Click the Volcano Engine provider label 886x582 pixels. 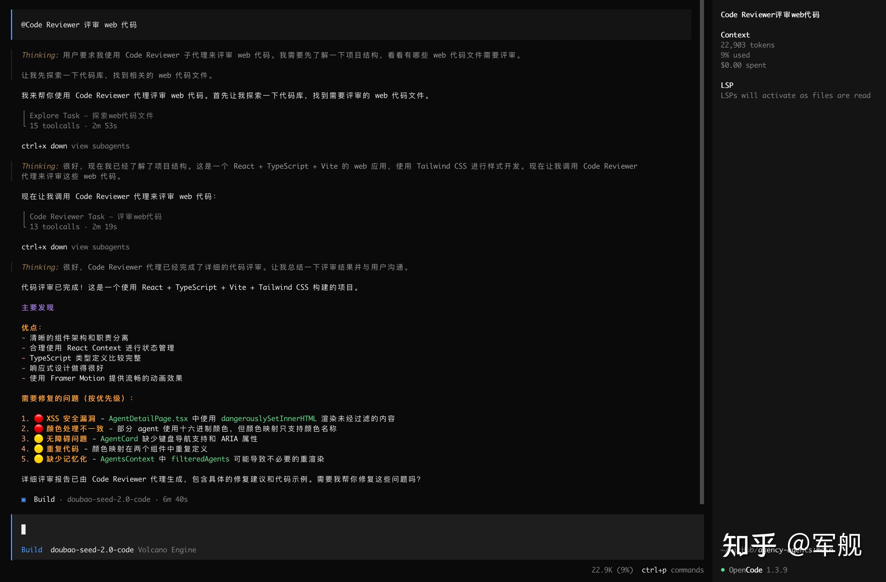pyautogui.click(x=167, y=550)
